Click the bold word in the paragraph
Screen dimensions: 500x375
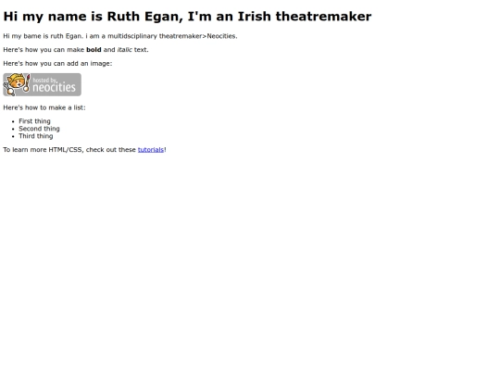[x=94, y=50]
